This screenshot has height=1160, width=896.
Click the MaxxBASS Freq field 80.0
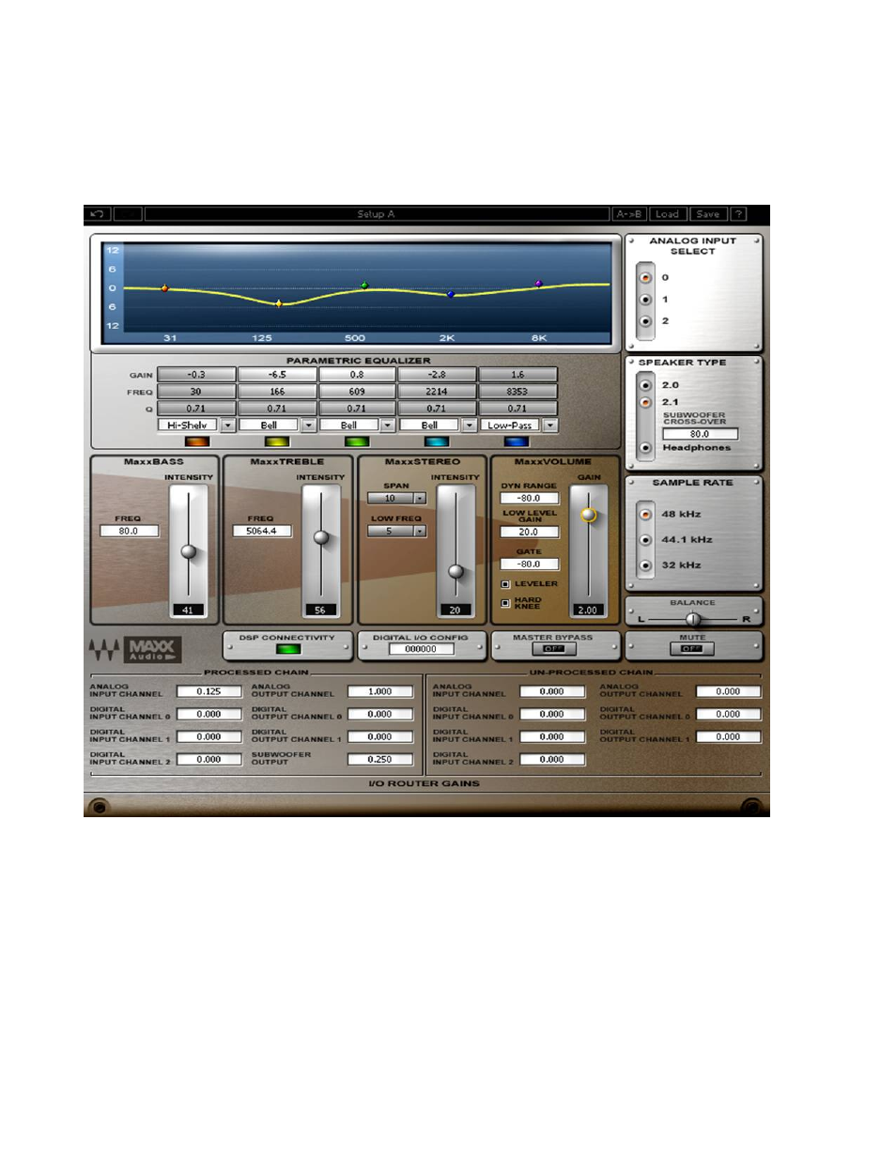tap(130, 532)
